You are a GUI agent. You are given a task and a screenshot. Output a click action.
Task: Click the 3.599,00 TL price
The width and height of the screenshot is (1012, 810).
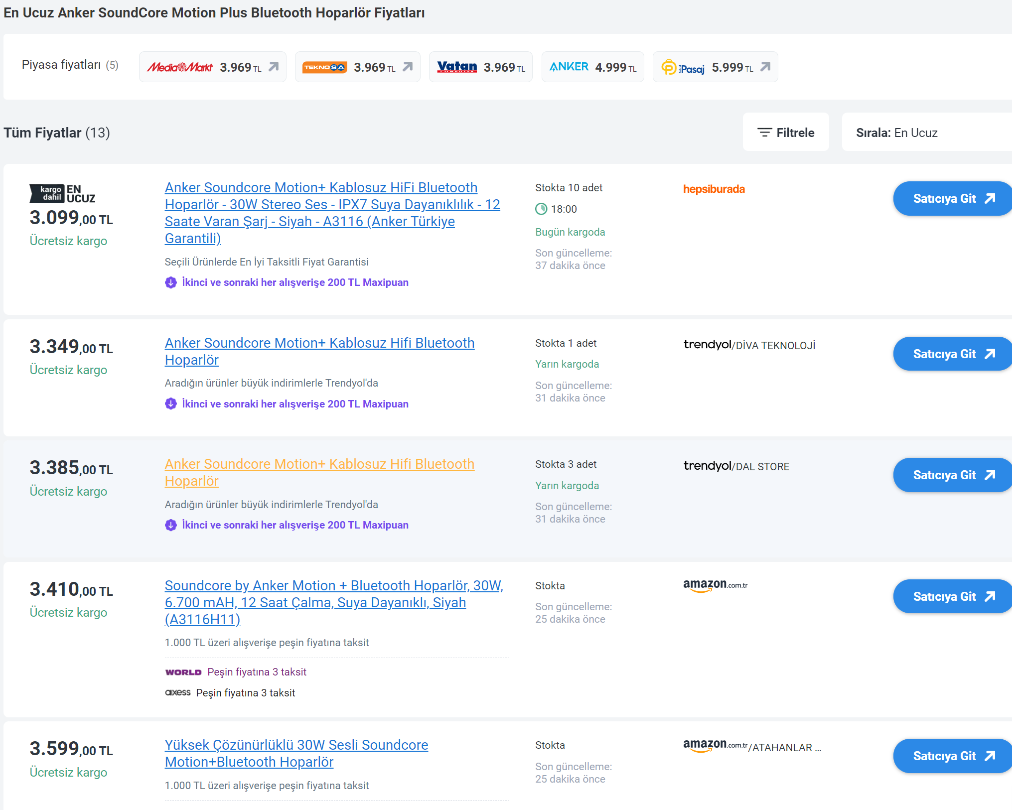coord(71,749)
